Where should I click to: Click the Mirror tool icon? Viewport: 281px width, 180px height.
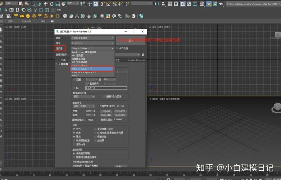tap(157, 4)
